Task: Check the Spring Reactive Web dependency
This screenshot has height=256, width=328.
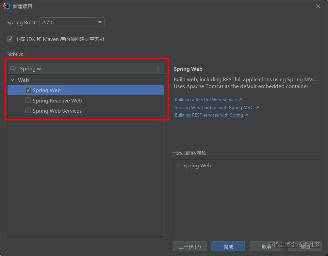Action: tap(28, 101)
